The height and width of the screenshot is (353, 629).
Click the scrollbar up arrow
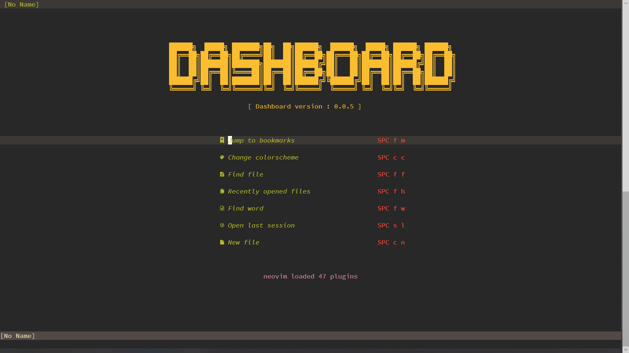tap(625, 3)
